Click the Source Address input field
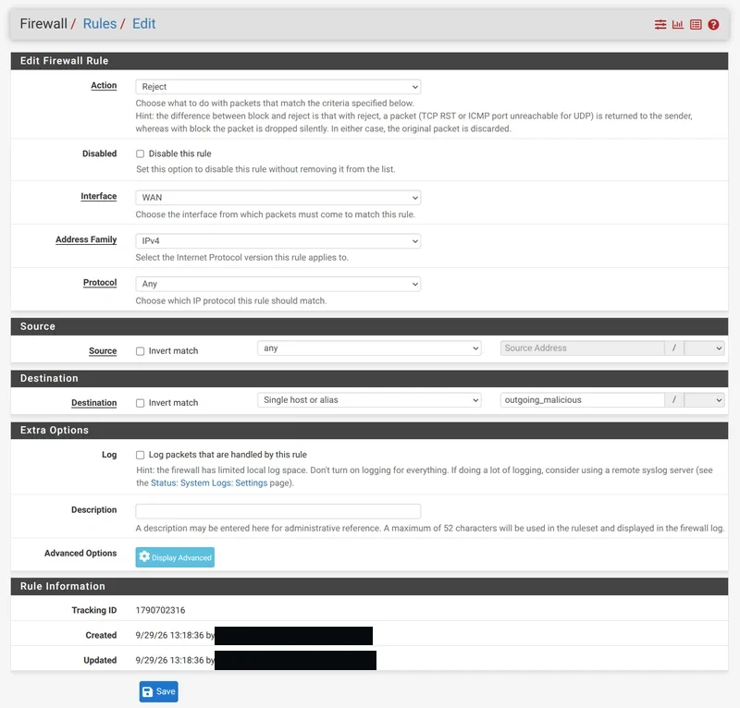 [x=583, y=348]
